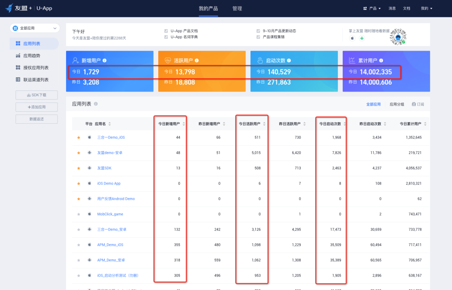Switch to the 我的产品 tab
The height and width of the screenshot is (290, 452).
208,9
